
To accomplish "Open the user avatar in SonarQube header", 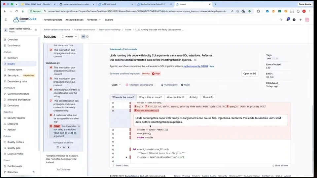I will click(307, 20).
